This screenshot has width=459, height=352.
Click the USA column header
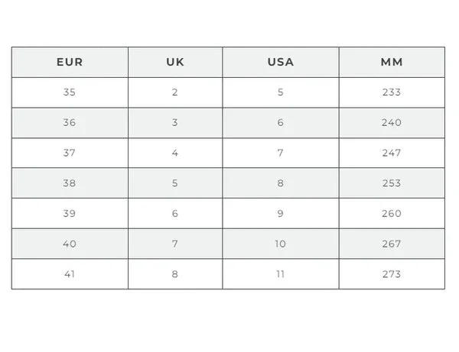(x=281, y=62)
